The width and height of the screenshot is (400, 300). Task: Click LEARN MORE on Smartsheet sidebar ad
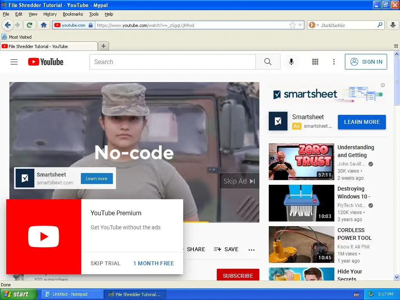pos(362,122)
